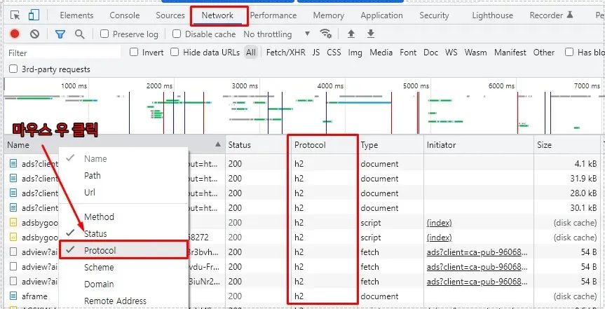Import HAR file with upload arrow
The image size is (605, 309).
tap(351, 34)
